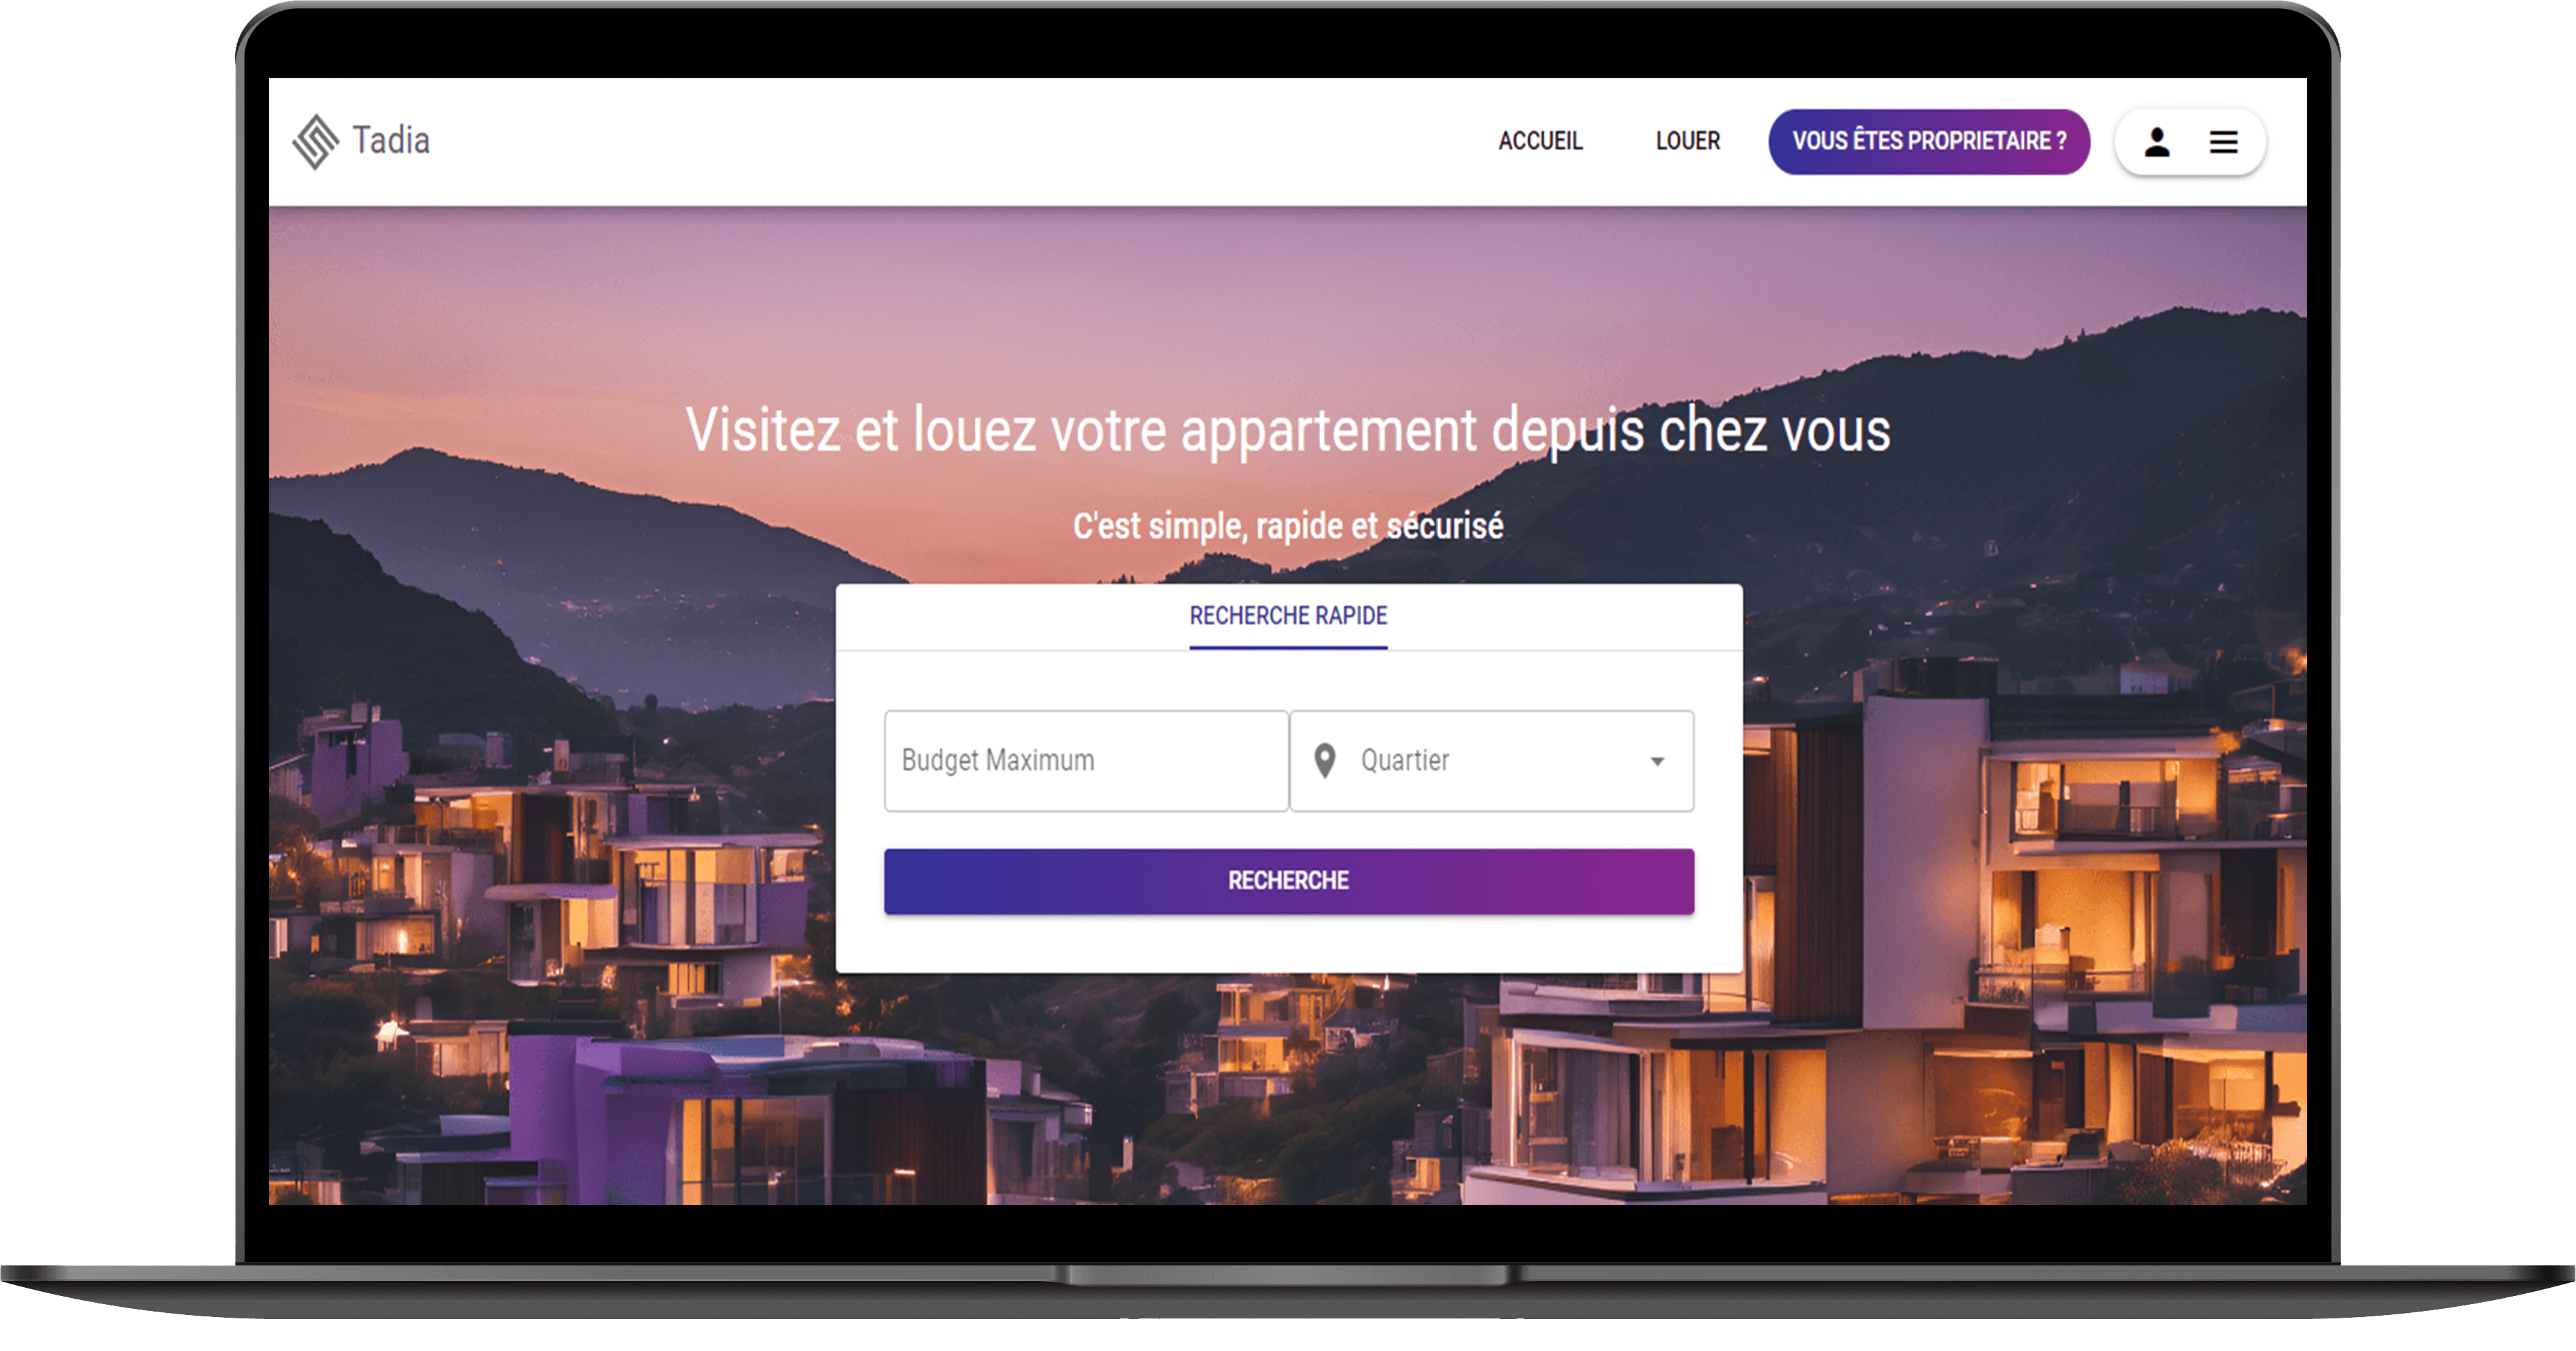
Task: Open the user profile icon
Action: (x=2157, y=142)
